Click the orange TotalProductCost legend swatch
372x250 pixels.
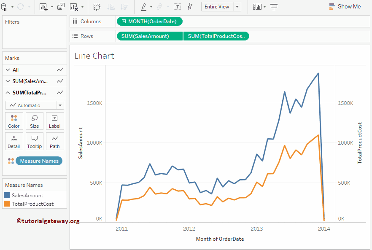tap(7, 204)
